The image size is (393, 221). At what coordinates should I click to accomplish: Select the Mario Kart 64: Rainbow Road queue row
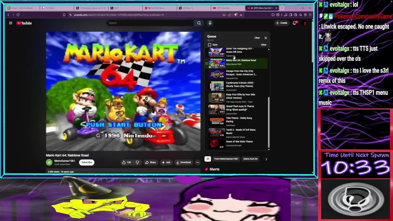pyautogui.click(x=236, y=63)
